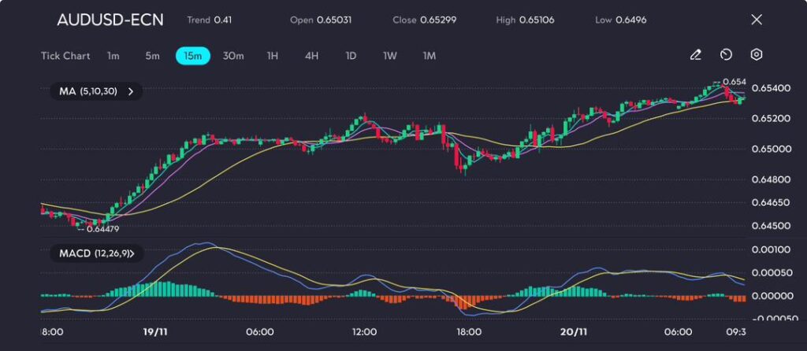Screen dimensions: 807x351
Task: Select the 1-minute timeframe
Action: click(113, 56)
